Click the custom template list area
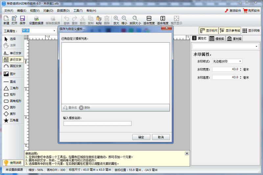The width and height of the screenshot is (263, 175). pos(116,73)
